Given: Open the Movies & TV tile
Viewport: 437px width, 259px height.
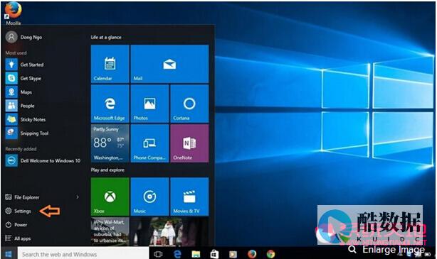Looking at the screenshot, I should tap(189, 197).
